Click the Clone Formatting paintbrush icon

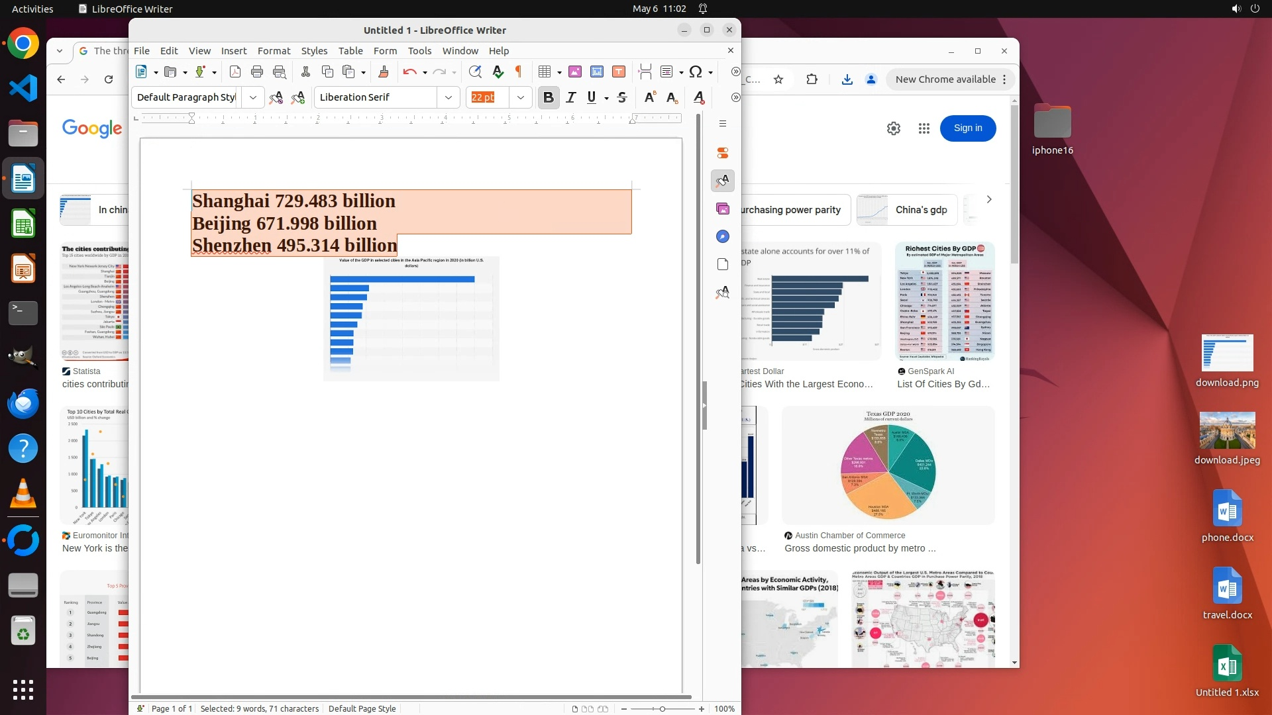click(x=383, y=71)
